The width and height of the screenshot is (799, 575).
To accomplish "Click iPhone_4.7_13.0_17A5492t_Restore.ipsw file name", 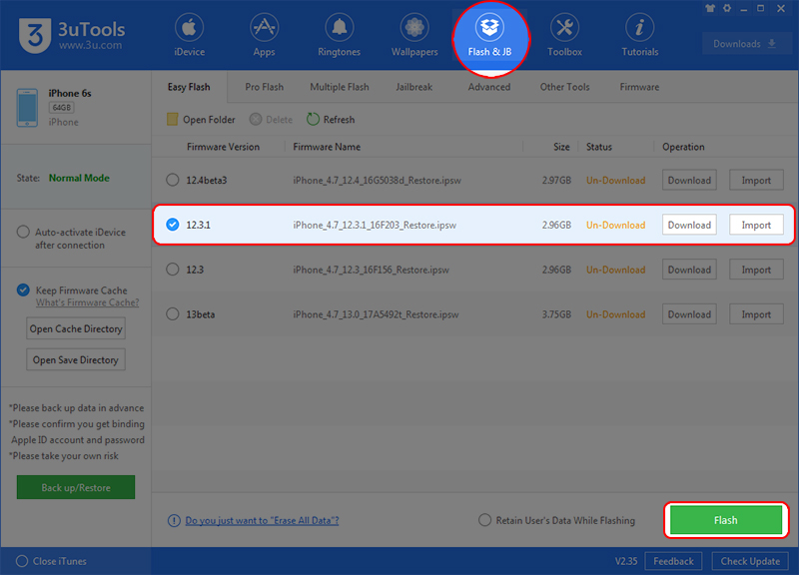I will point(376,314).
